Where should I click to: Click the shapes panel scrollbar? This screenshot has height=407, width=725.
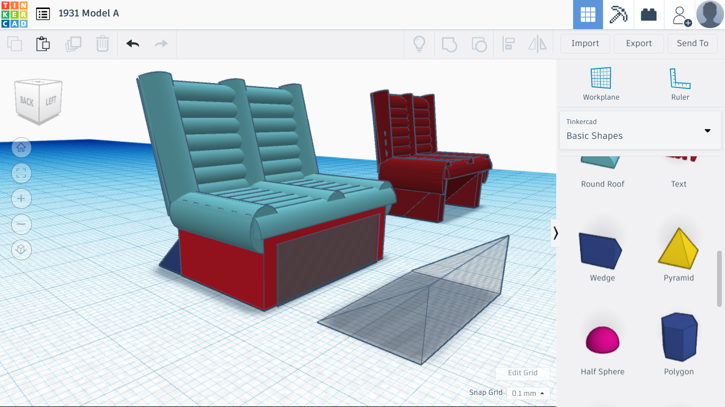pyautogui.click(x=720, y=278)
